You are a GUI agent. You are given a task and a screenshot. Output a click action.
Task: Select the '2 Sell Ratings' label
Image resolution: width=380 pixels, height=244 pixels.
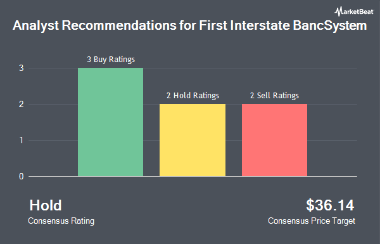pyautogui.click(x=275, y=96)
